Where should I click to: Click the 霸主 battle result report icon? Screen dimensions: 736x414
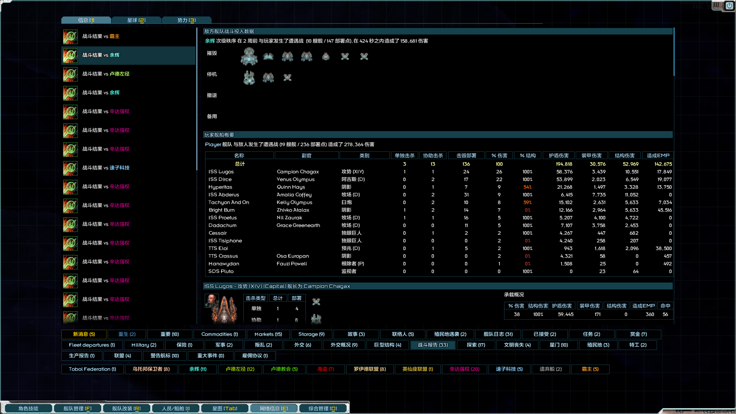click(71, 37)
